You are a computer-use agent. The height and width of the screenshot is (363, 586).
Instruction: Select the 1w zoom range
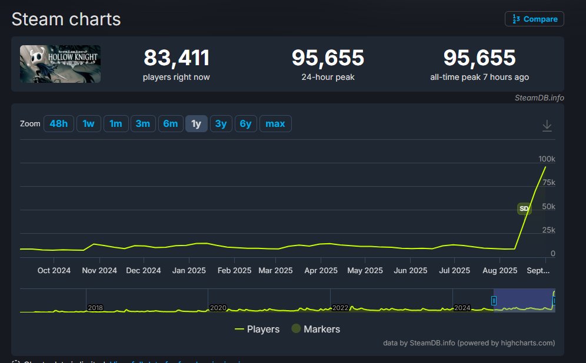pyautogui.click(x=89, y=124)
